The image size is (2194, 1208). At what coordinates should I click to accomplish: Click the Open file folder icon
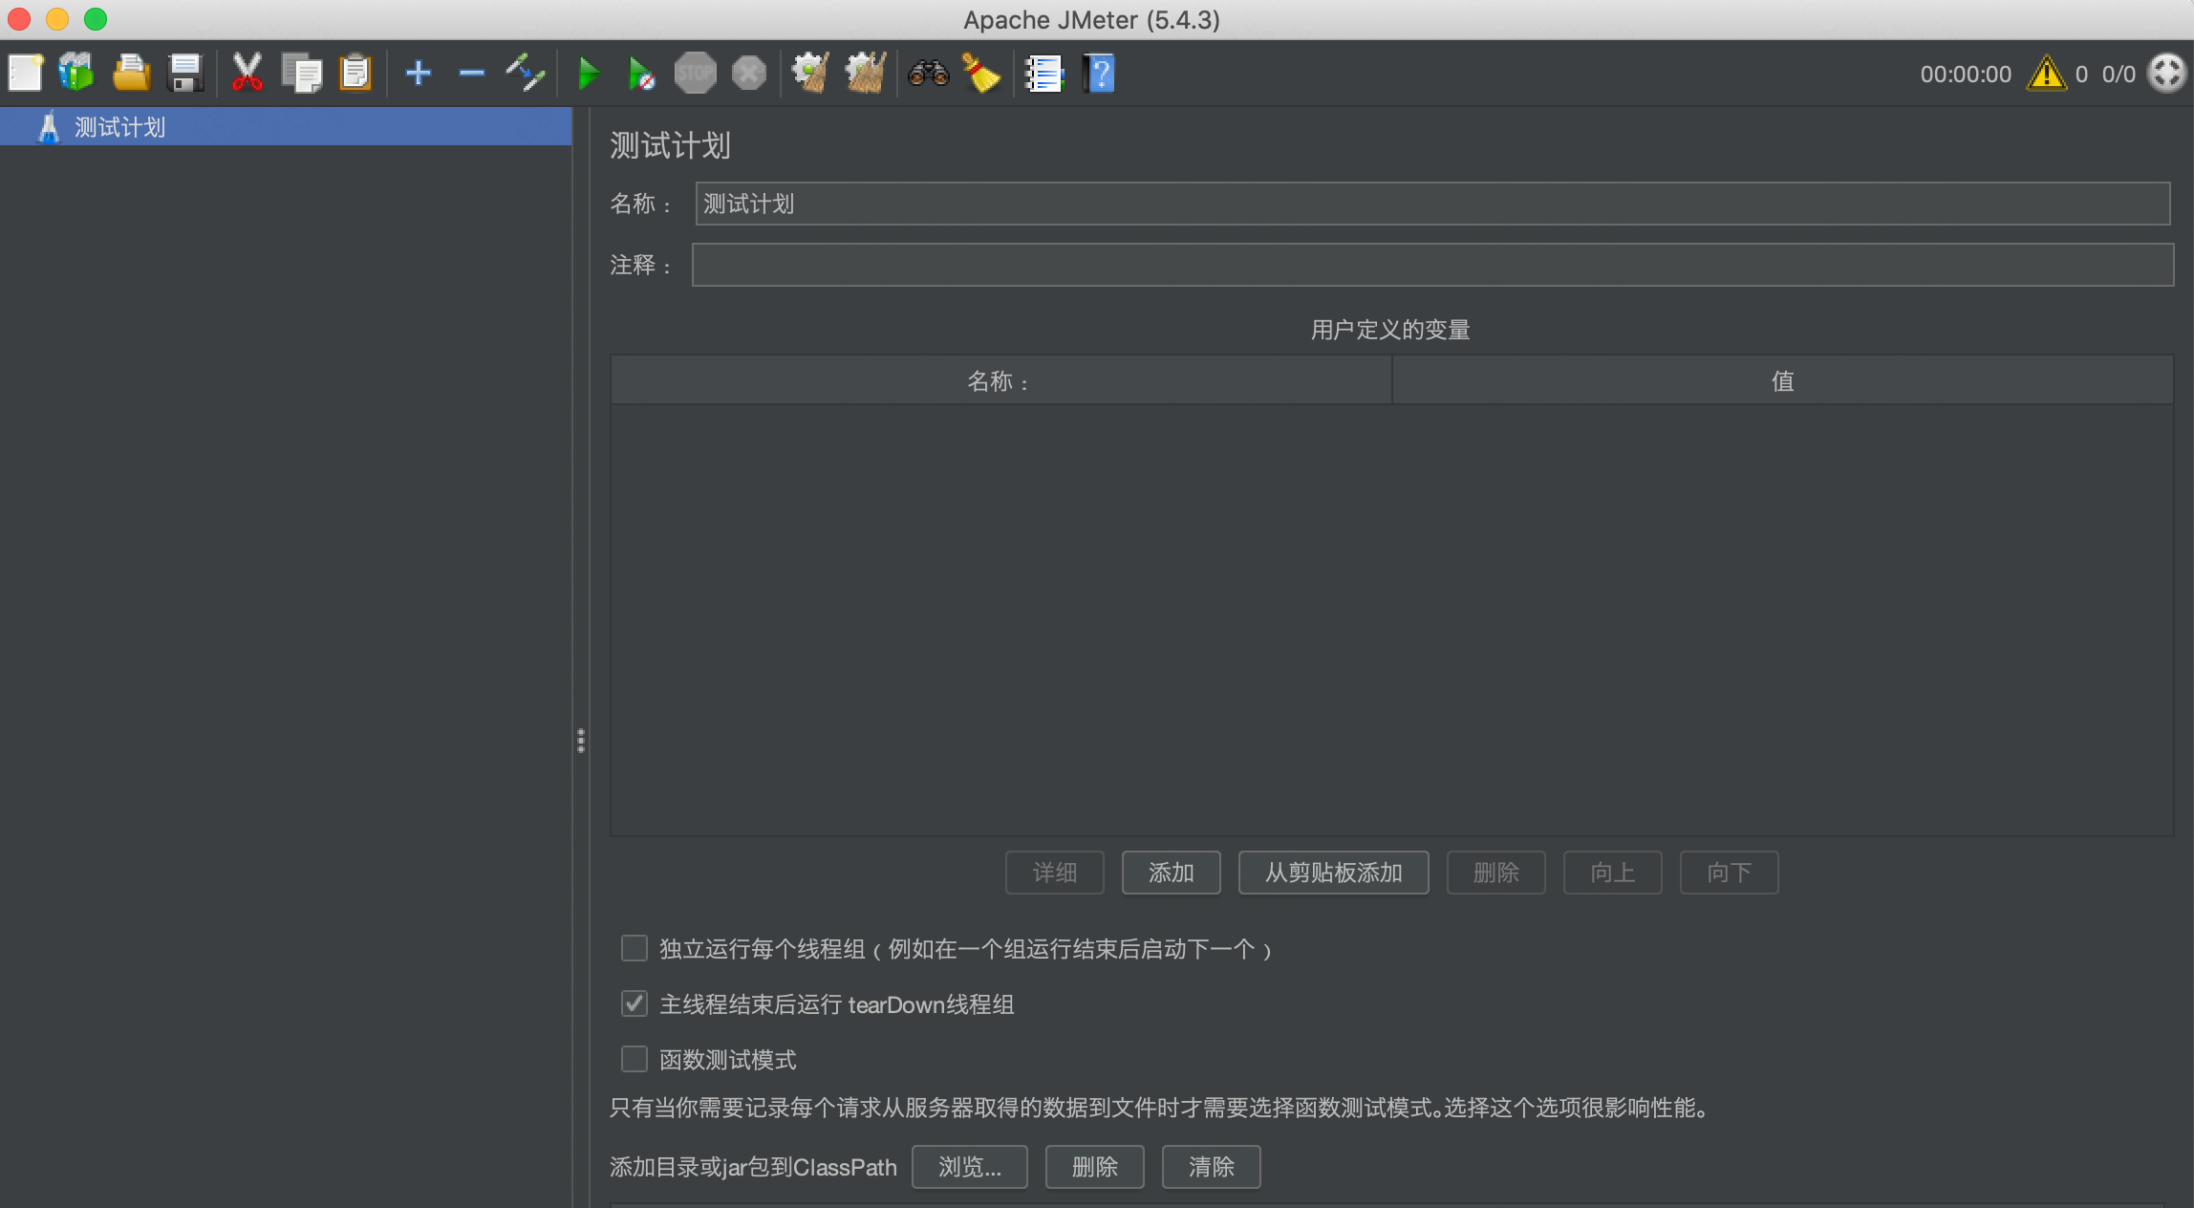pos(131,74)
